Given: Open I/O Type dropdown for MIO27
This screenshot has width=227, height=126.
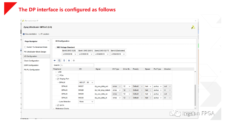Looking at the screenshot, I should tap(116, 86).
